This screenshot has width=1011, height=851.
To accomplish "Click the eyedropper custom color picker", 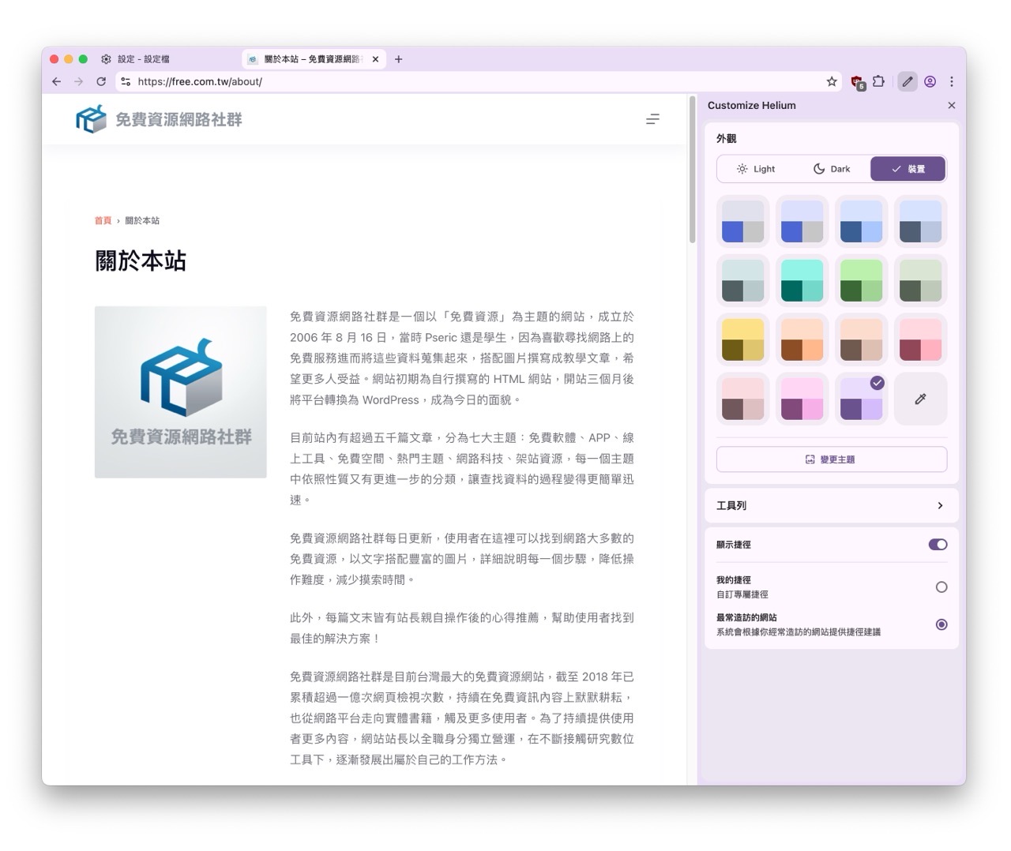I will click(x=920, y=399).
